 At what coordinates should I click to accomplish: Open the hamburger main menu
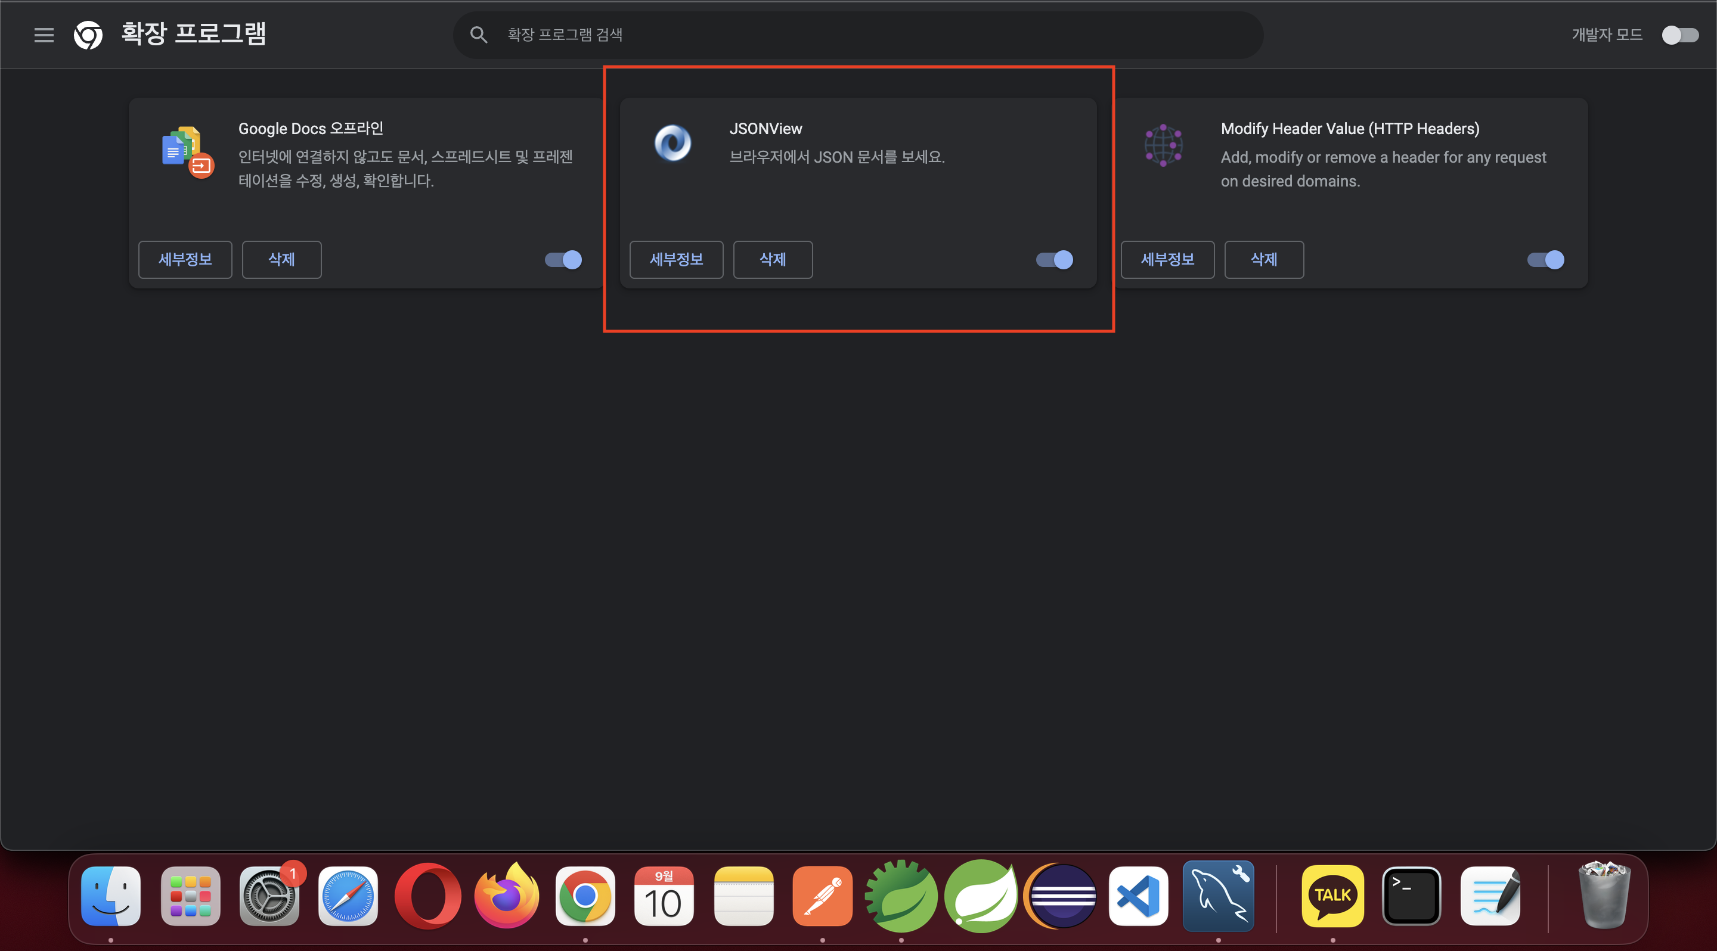coord(44,35)
